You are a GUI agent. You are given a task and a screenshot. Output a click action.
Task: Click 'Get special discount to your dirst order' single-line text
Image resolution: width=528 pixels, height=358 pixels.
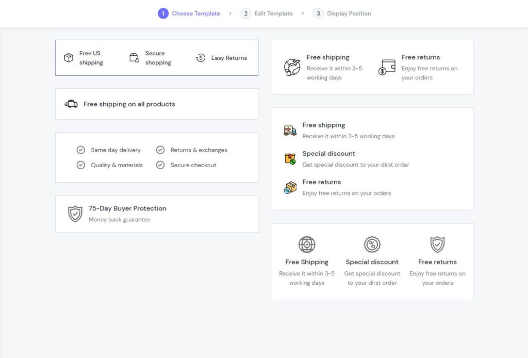click(x=356, y=165)
